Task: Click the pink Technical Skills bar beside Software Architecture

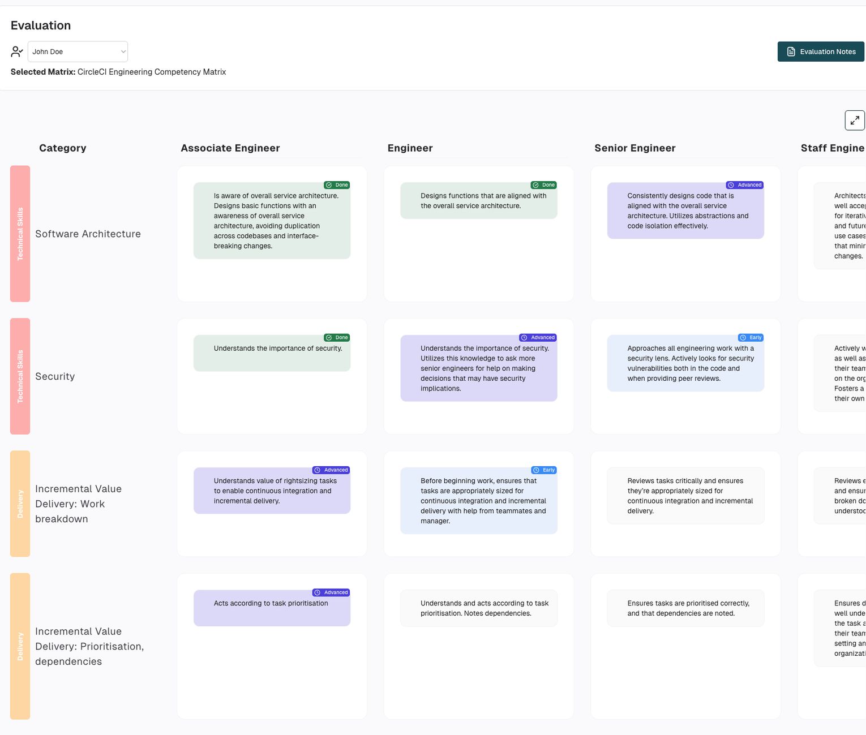Action: tap(20, 234)
